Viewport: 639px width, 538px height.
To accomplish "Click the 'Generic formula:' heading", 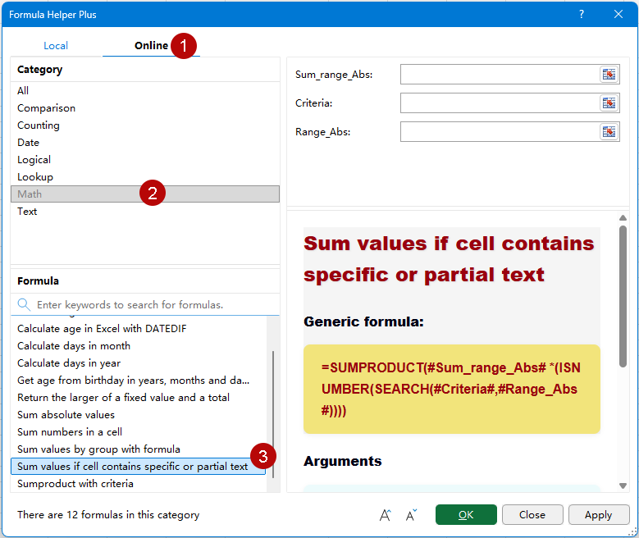I will (363, 321).
